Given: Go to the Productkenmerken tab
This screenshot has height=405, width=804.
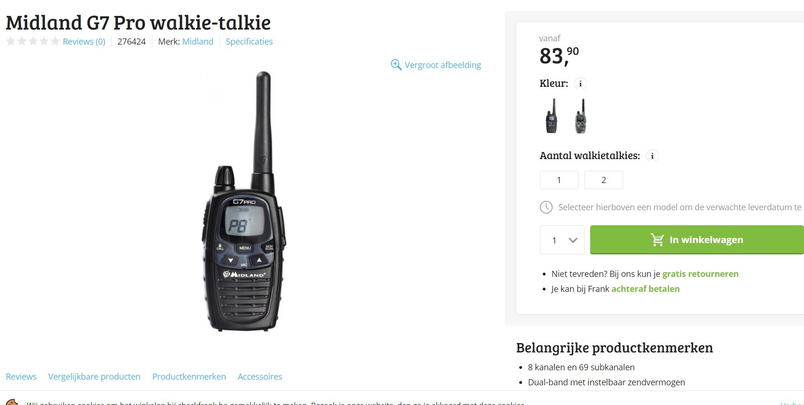Looking at the screenshot, I should pos(189,376).
